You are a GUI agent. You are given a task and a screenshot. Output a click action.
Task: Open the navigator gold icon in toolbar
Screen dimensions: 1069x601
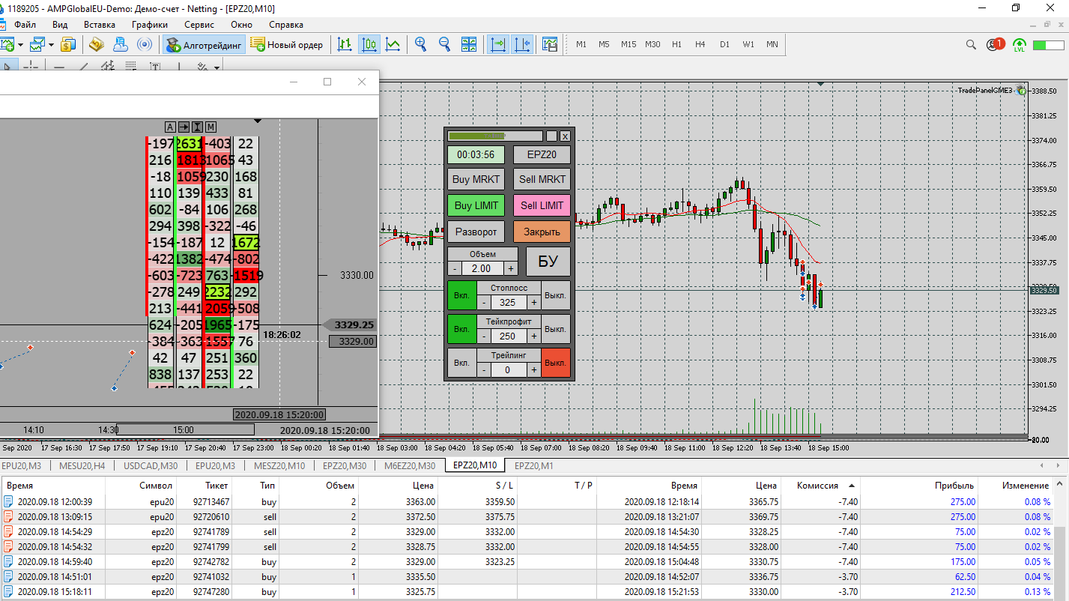pyautogui.click(x=96, y=44)
